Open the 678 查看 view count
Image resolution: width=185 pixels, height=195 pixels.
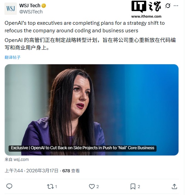tap(71, 171)
